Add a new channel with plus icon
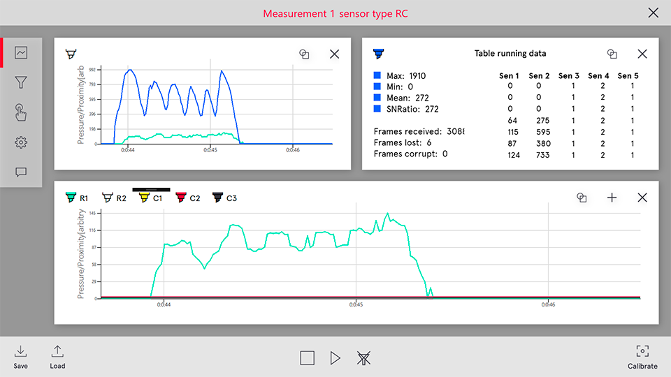The image size is (671, 377). click(x=612, y=198)
